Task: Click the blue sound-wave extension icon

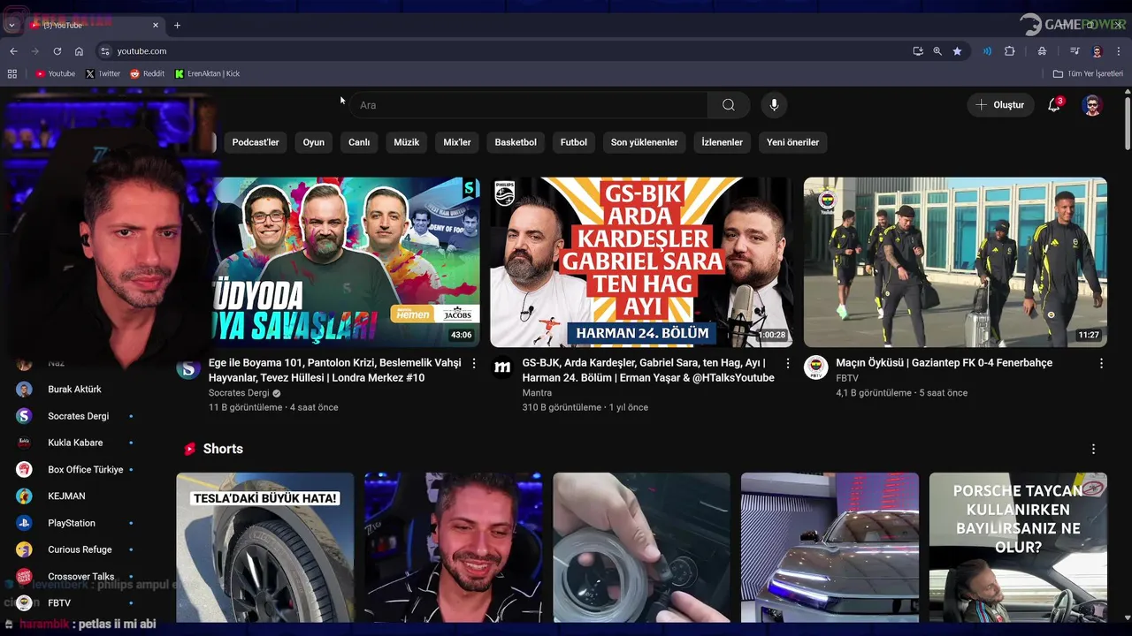Action: (x=987, y=51)
